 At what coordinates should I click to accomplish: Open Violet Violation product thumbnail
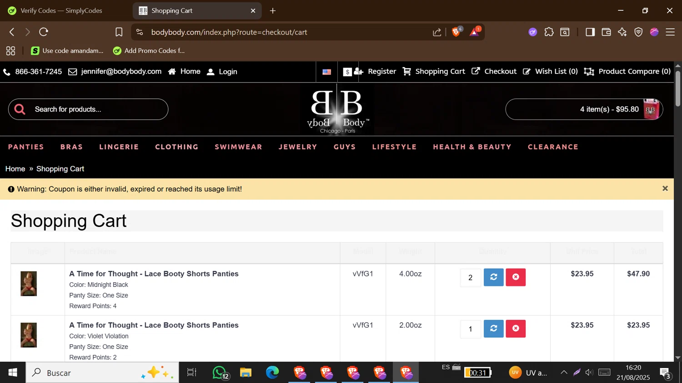coord(29,335)
